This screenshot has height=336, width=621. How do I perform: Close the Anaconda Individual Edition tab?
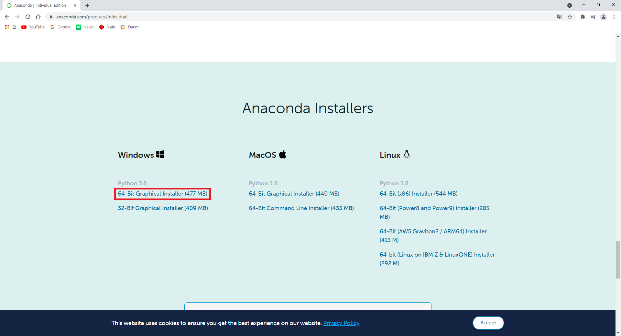[x=75, y=5]
